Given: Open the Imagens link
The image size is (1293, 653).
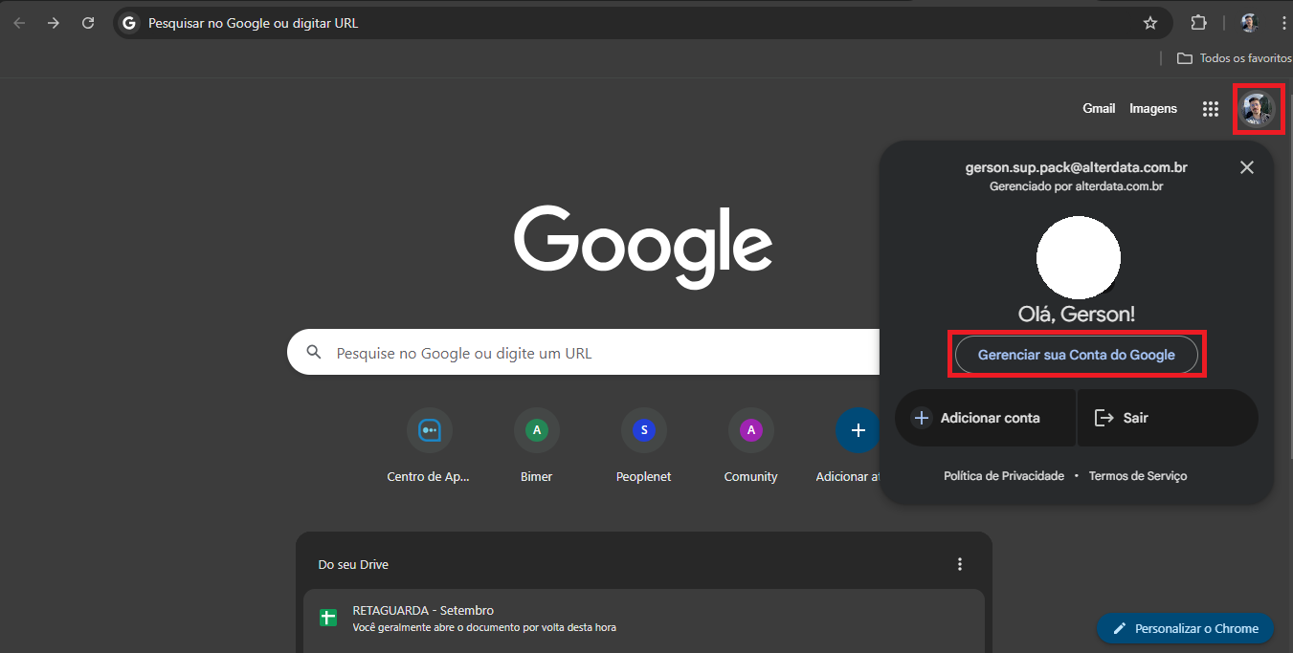Looking at the screenshot, I should 1153,109.
